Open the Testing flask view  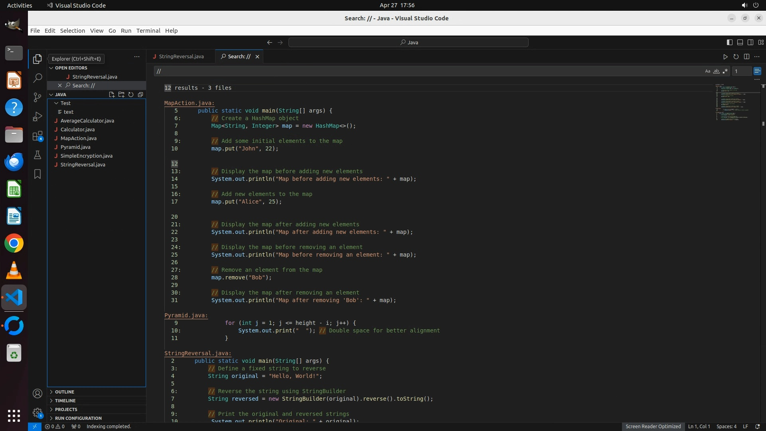pyautogui.click(x=38, y=155)
